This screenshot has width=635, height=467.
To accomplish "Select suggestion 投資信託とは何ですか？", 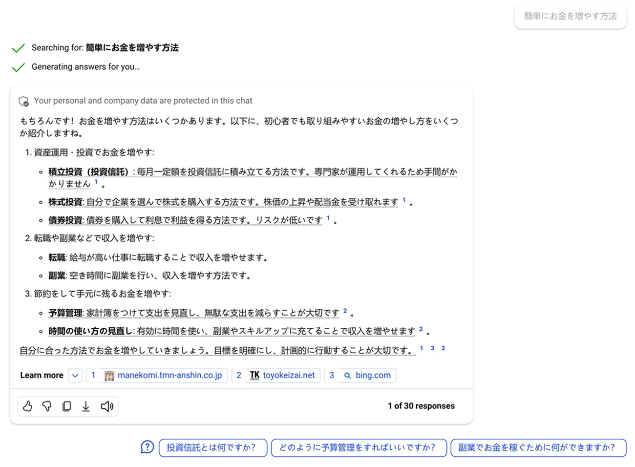I will click(212, 447).
